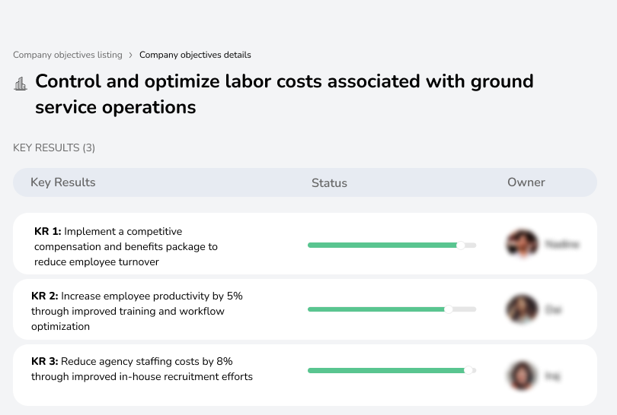This screenshot has width=617, height=415.
Task: Click the objective title about labor costs
Action: [284, 94]
